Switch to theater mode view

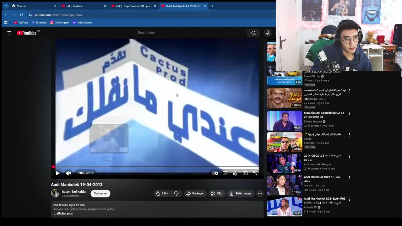point(245,173)
